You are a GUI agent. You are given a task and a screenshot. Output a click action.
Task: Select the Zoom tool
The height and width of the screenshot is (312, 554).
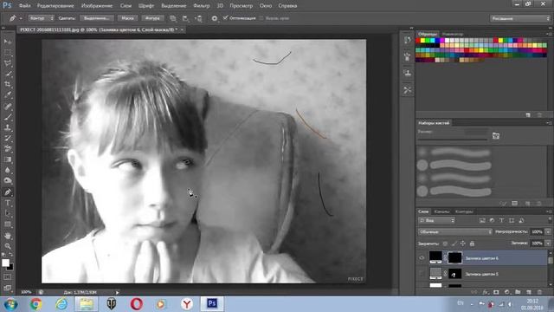point(8,246)
